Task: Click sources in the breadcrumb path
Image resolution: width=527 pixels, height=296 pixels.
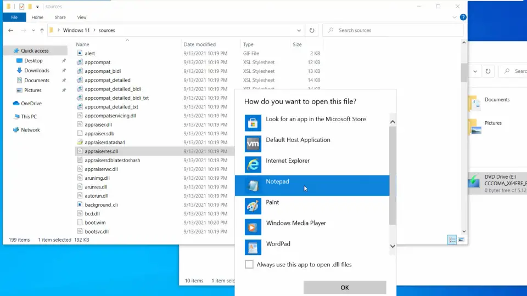Action: click(107, 30)
